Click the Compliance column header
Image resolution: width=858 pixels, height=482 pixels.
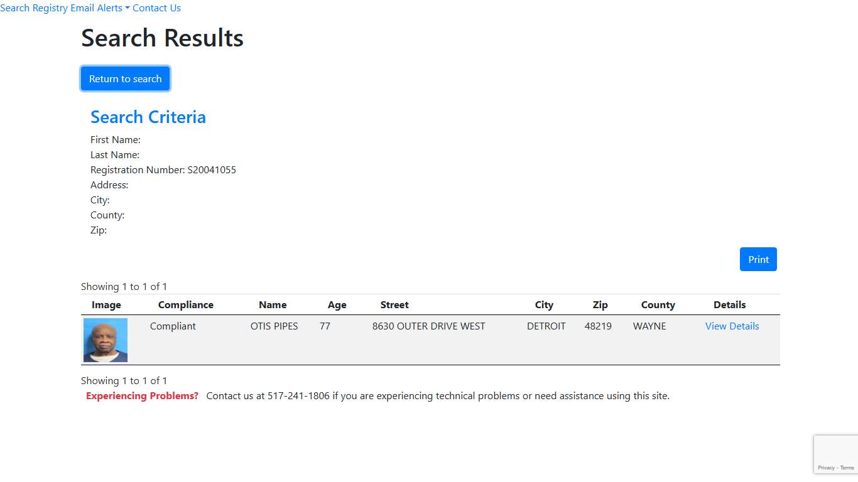click(186, 305)
